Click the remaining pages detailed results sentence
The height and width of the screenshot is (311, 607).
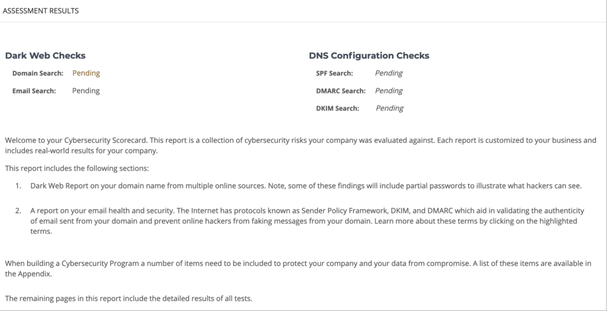coord(129,299)
